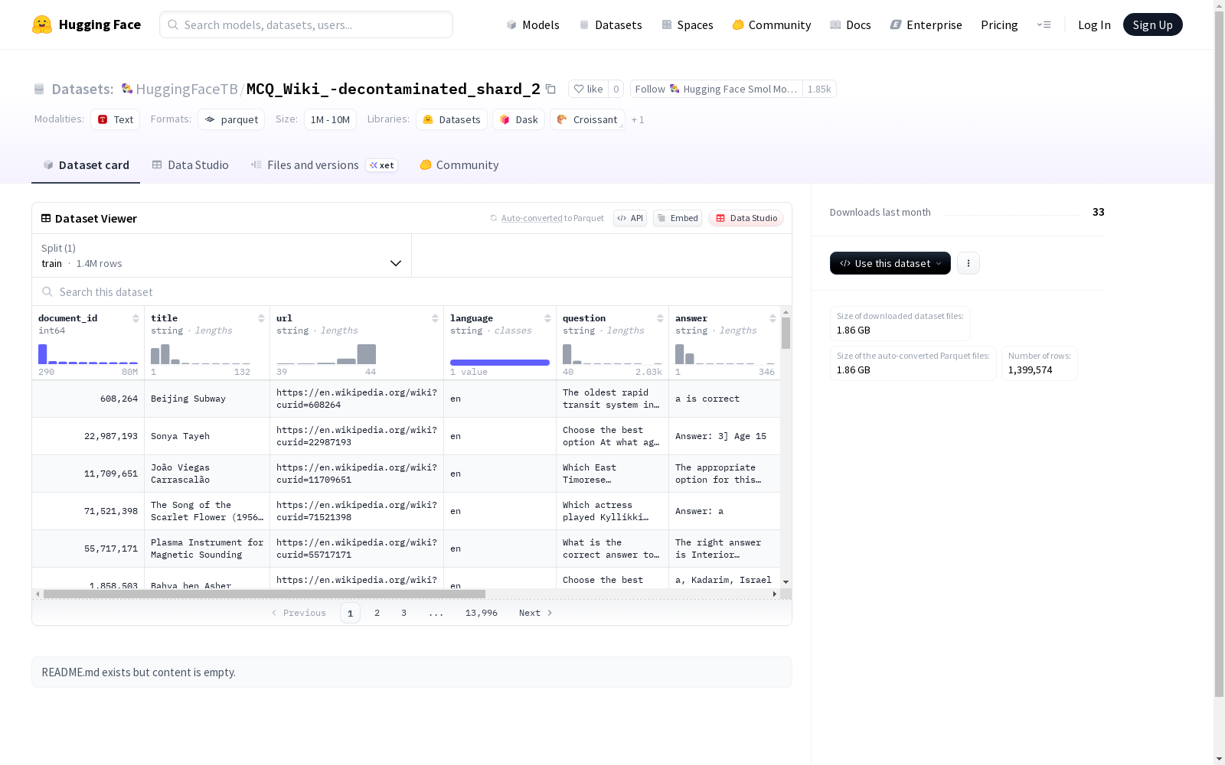Sort by language column arrows
The height and width of the screenshot is (765, 1225).
click(547, 318)
